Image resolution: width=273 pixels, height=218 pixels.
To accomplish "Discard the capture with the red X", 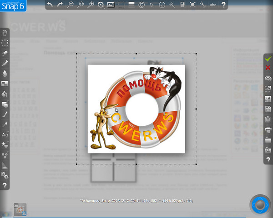I will click(268, 68).
